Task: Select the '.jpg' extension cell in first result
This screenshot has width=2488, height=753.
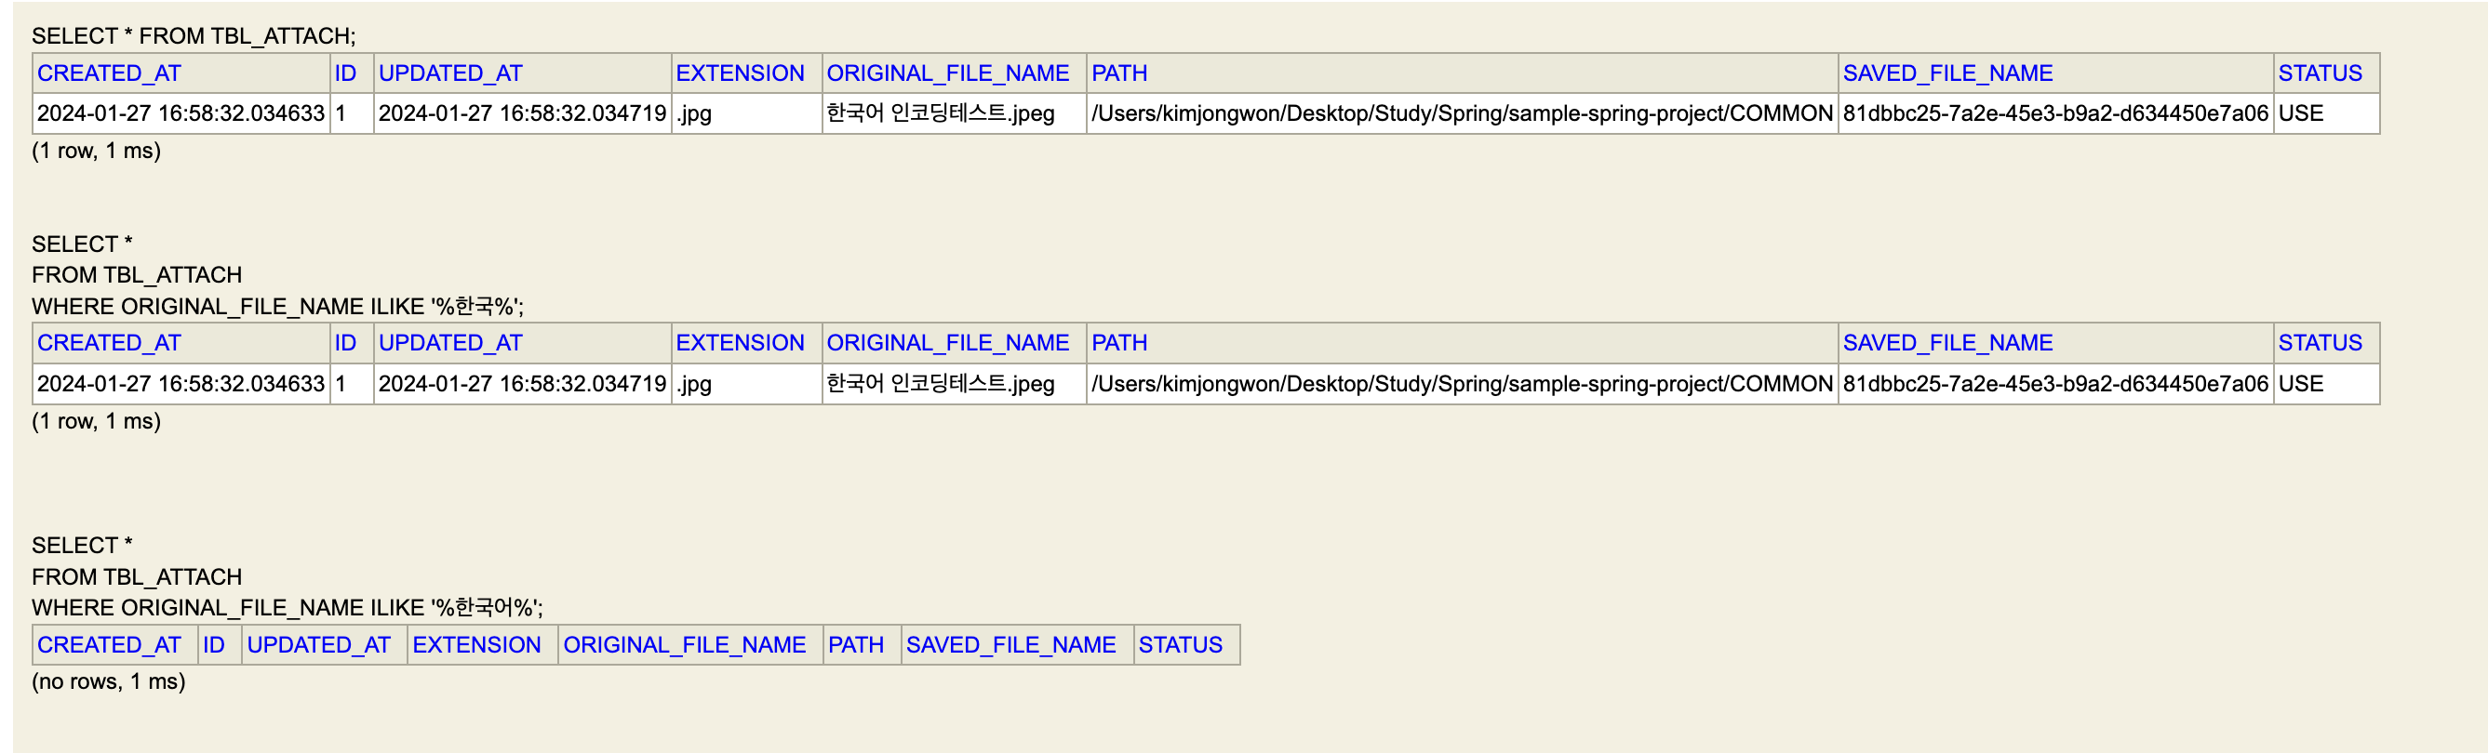Action: (746, 113)
